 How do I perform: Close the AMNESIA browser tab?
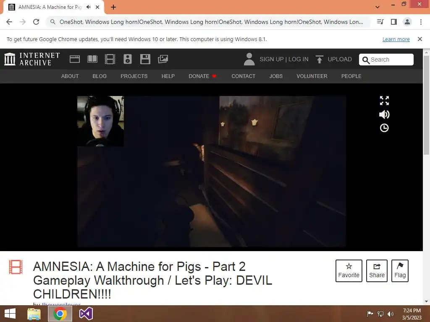click(97, 7)
